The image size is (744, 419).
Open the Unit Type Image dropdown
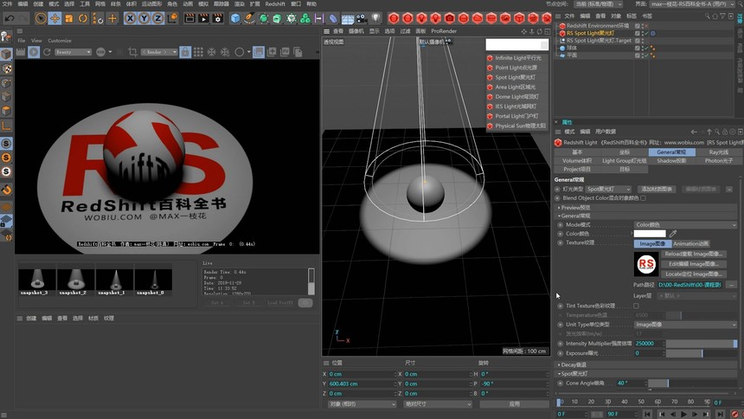(685, 325)
